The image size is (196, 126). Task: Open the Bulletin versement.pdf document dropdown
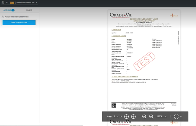tap(36, 2)
